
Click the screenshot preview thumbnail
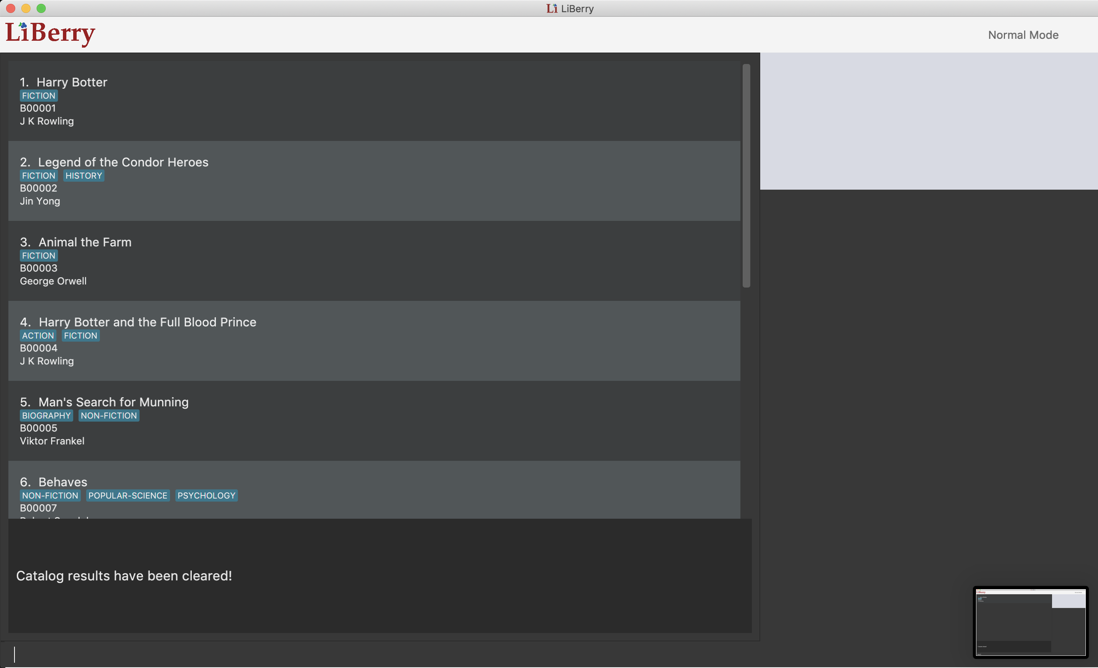coord(1030,622)
